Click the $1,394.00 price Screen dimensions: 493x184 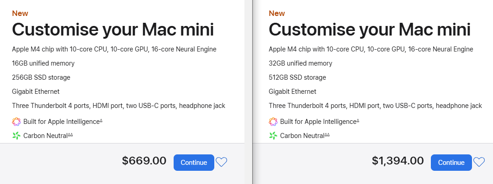pos(398,161)
